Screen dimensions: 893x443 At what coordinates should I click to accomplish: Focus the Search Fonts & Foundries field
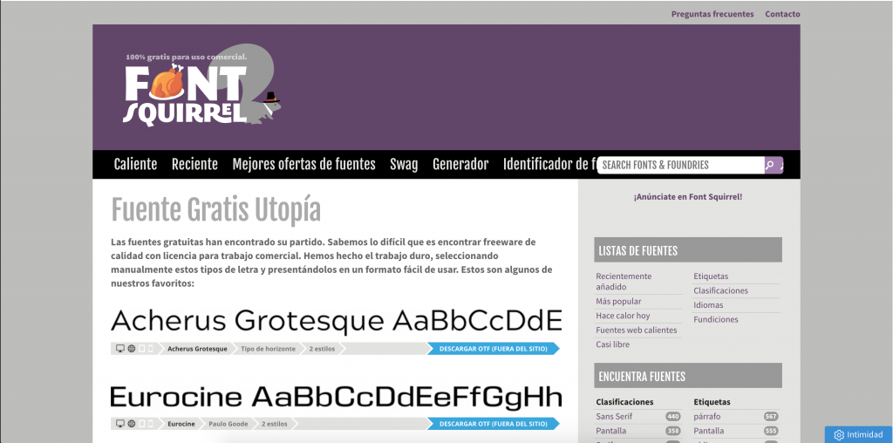coord(680,165)
